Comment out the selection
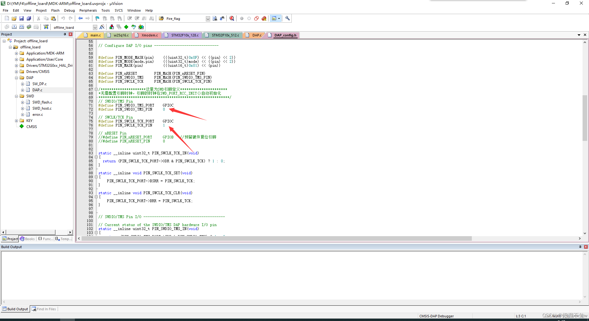Screen dimensions: 589x321 (144, 18)
